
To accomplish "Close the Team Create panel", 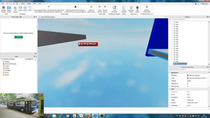I will 36,17.
